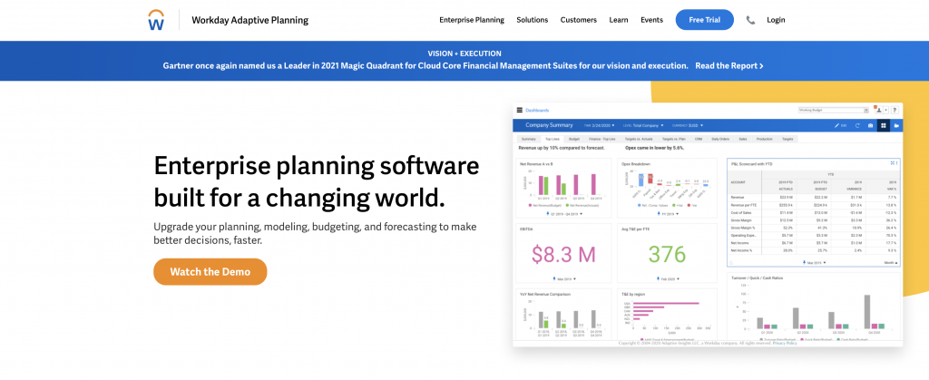This screenshot has height=380, width=929.
Task: Open the dashboard hamburger menu
Action: coord(520,110)
